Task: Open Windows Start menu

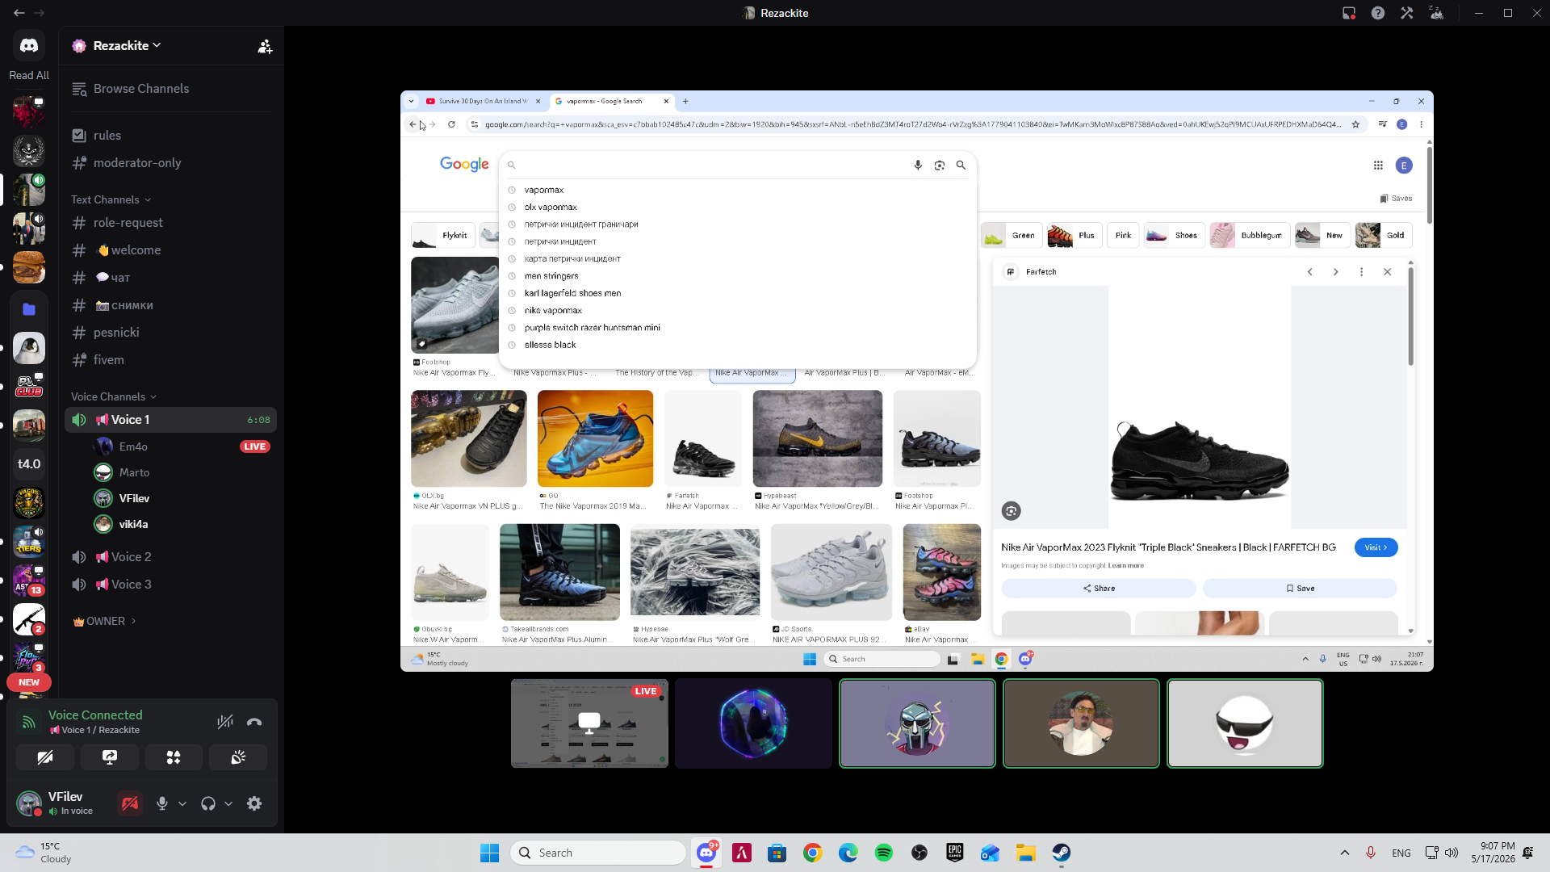Action: click(x=489, y=853)
